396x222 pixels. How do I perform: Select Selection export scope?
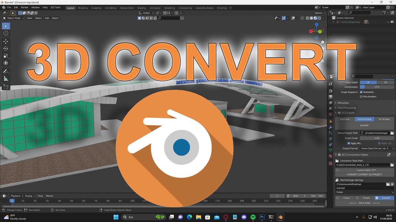coord(345,119)
